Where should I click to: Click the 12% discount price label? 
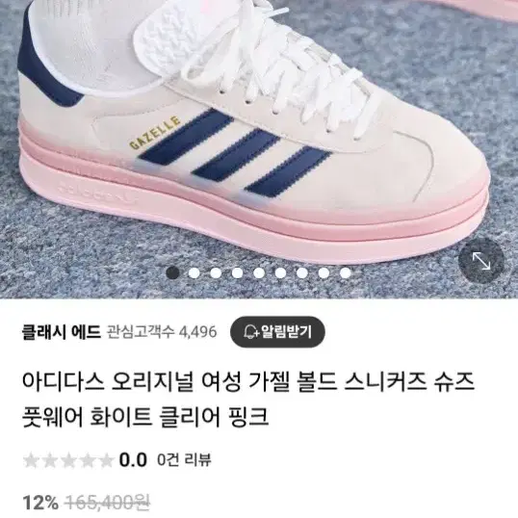40,503
